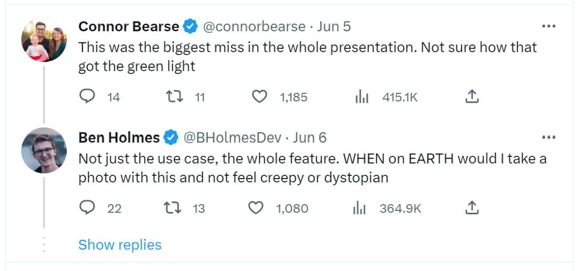Retweet Ben Holmes's tweet

172,208
